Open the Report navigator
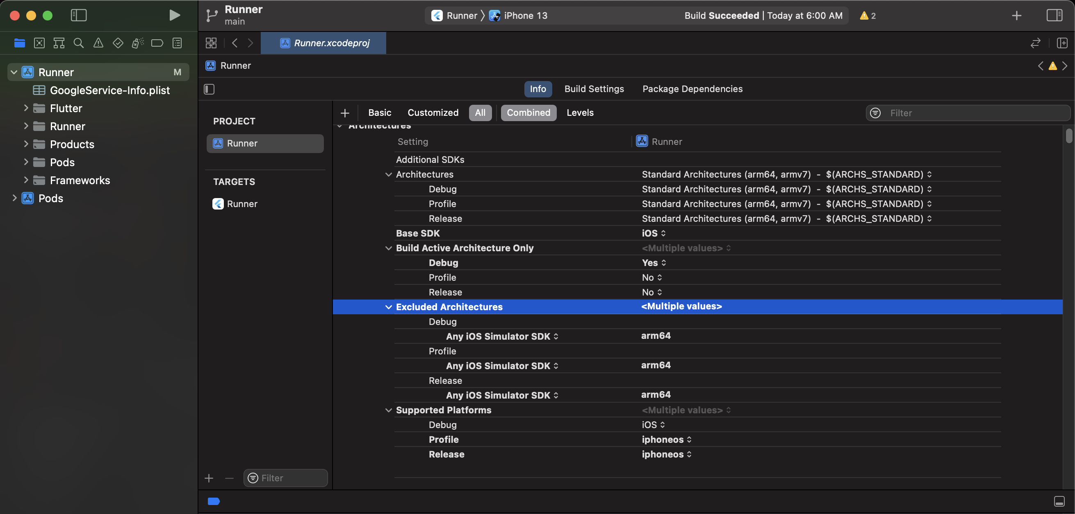The image size is (1075, 514). pyautogui.click(x=178, y=43)
